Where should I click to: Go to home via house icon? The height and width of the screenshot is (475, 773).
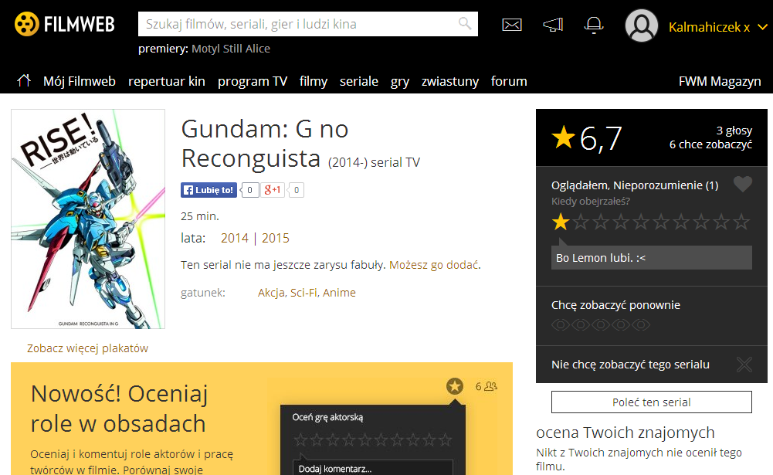point(24,80)
